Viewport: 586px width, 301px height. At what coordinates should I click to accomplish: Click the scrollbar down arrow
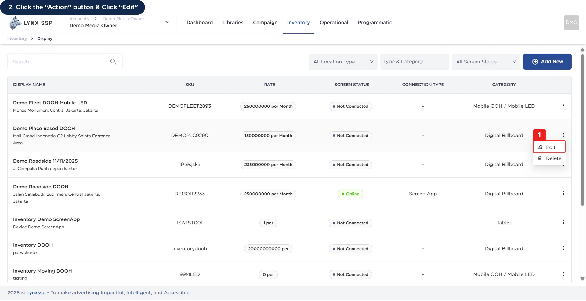pyautogui.click(x=582, y=278)
